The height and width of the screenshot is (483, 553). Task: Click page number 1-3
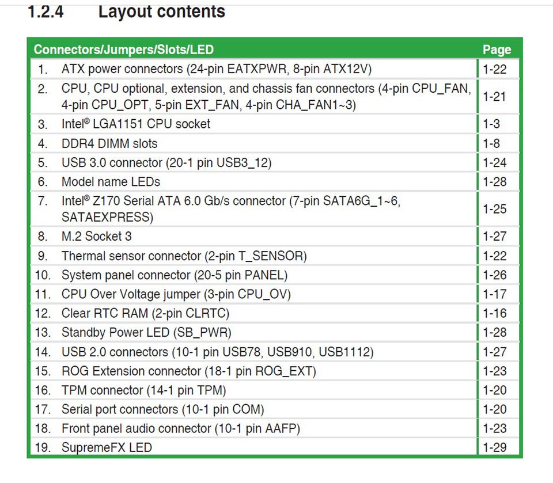491,124
